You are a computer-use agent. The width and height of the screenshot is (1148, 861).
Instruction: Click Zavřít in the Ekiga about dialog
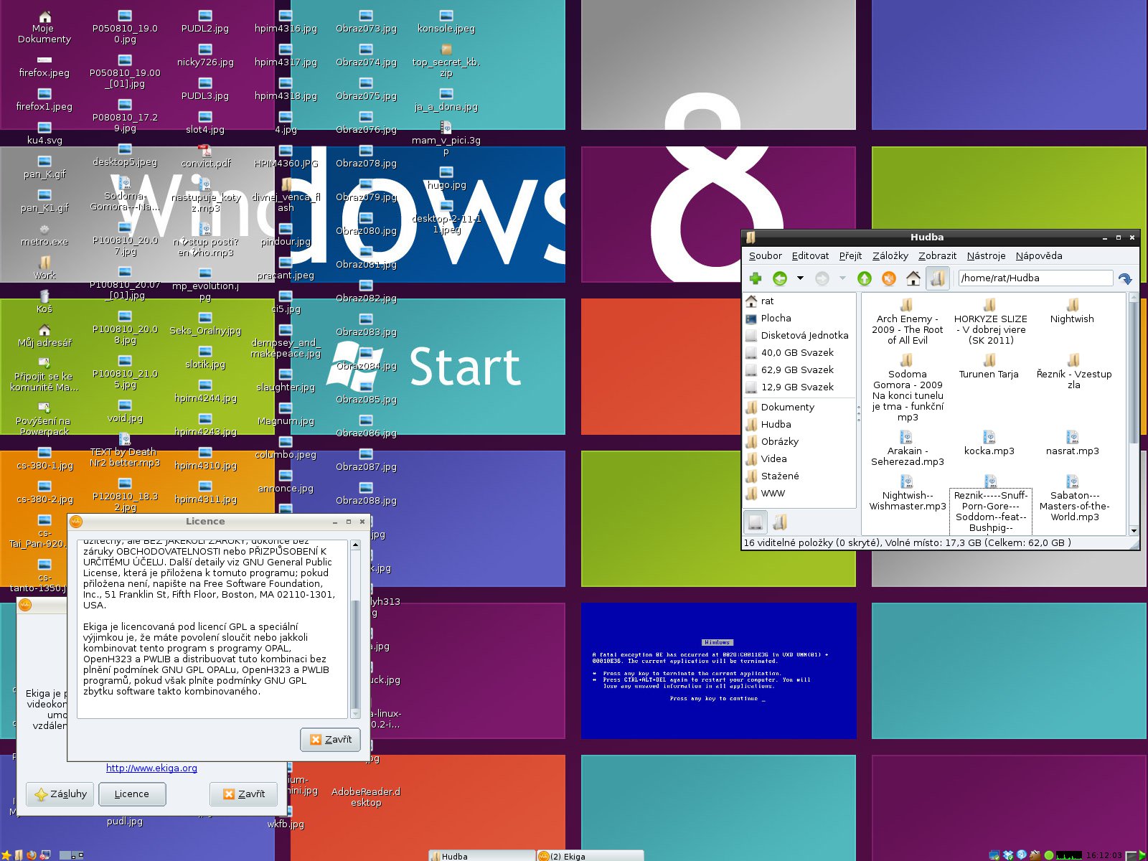coord(244,794)
